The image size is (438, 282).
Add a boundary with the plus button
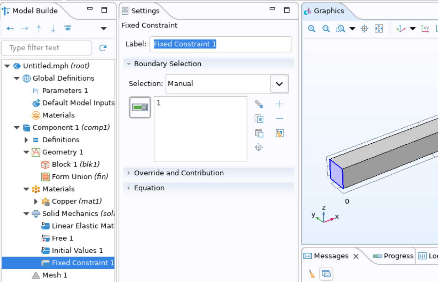tap(280, 104)
